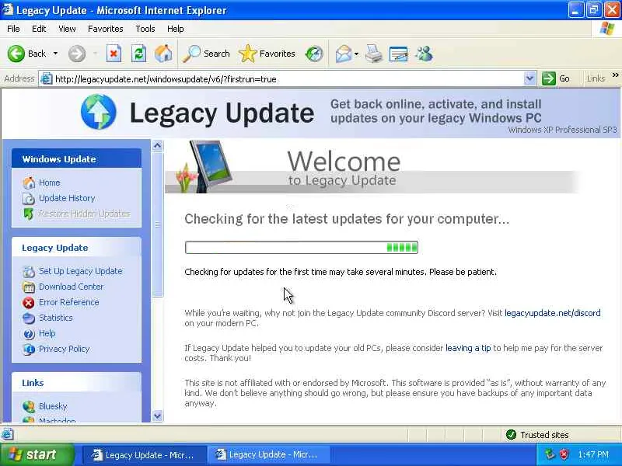622x466 pixels.
Task: Open the Download Center link
Action: (71, 287)
